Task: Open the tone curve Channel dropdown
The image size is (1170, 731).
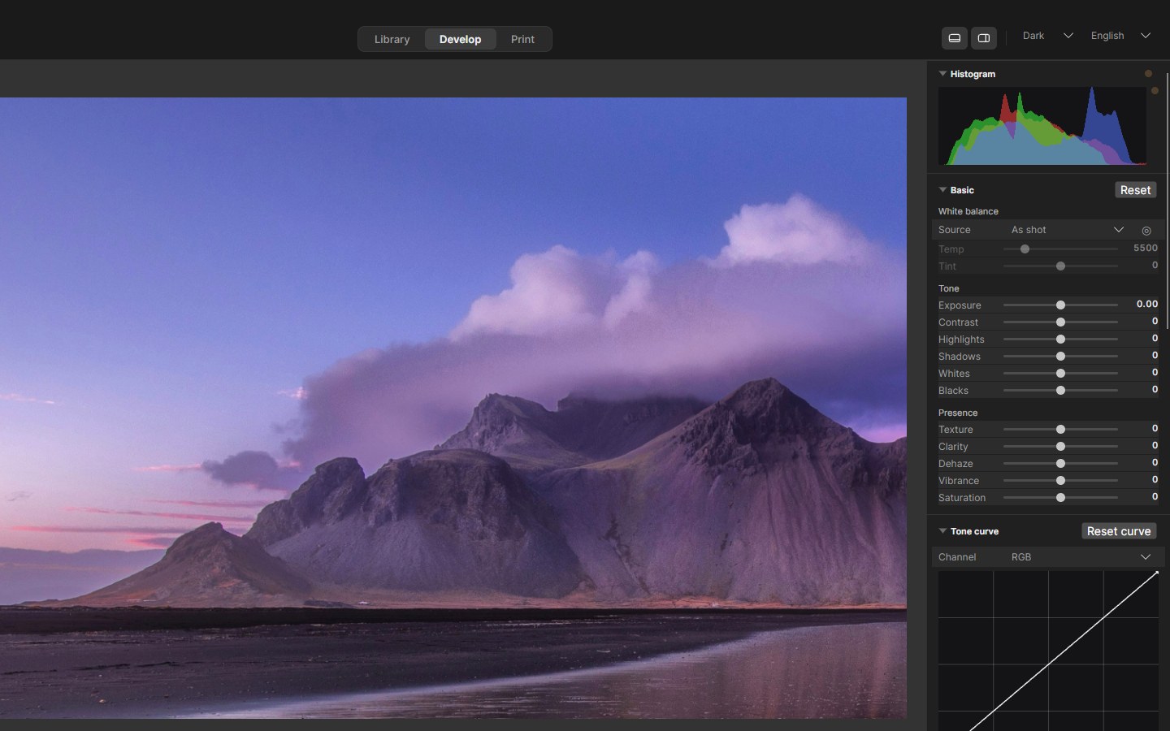Action: (1082, 557)
